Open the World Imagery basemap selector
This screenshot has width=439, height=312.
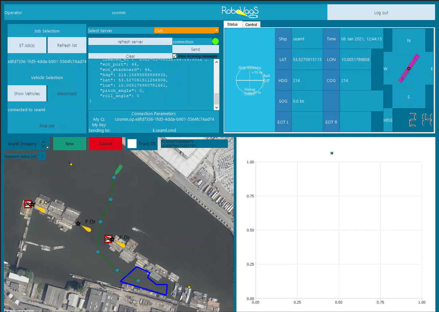coord(27,144)
